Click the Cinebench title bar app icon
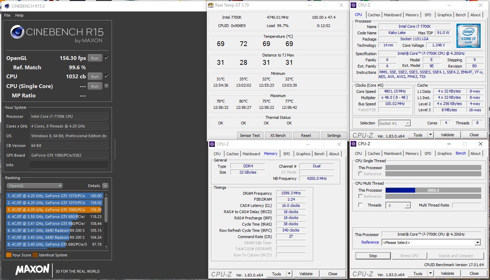This screenshot has width=490, height=280. point(7,6)
